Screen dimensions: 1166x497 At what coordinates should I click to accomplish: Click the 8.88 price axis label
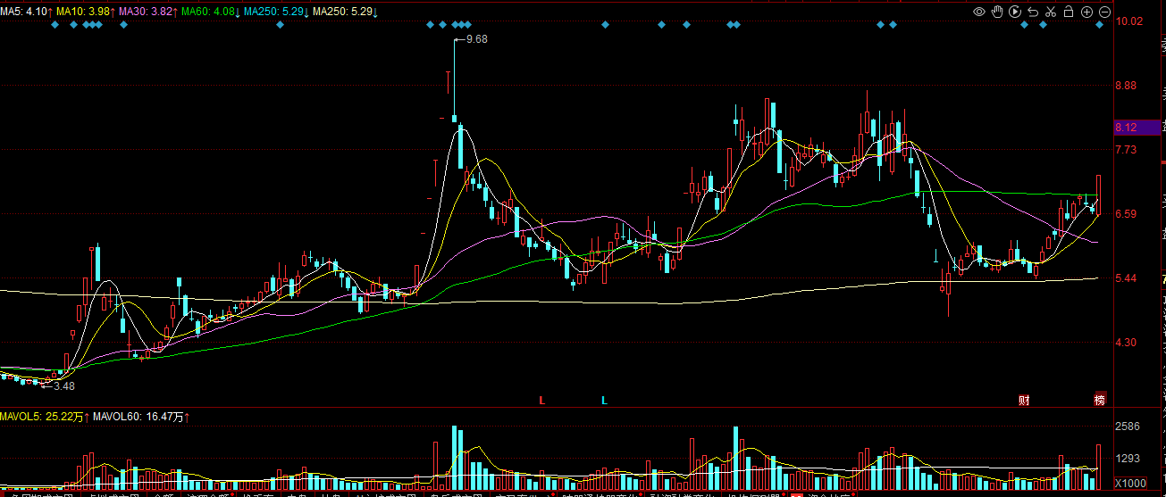(1126, 86)
